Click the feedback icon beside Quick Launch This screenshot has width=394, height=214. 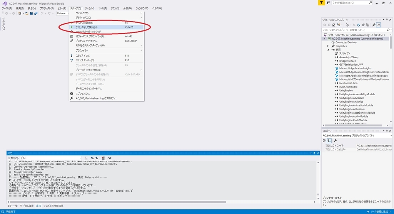coord(328,3)
